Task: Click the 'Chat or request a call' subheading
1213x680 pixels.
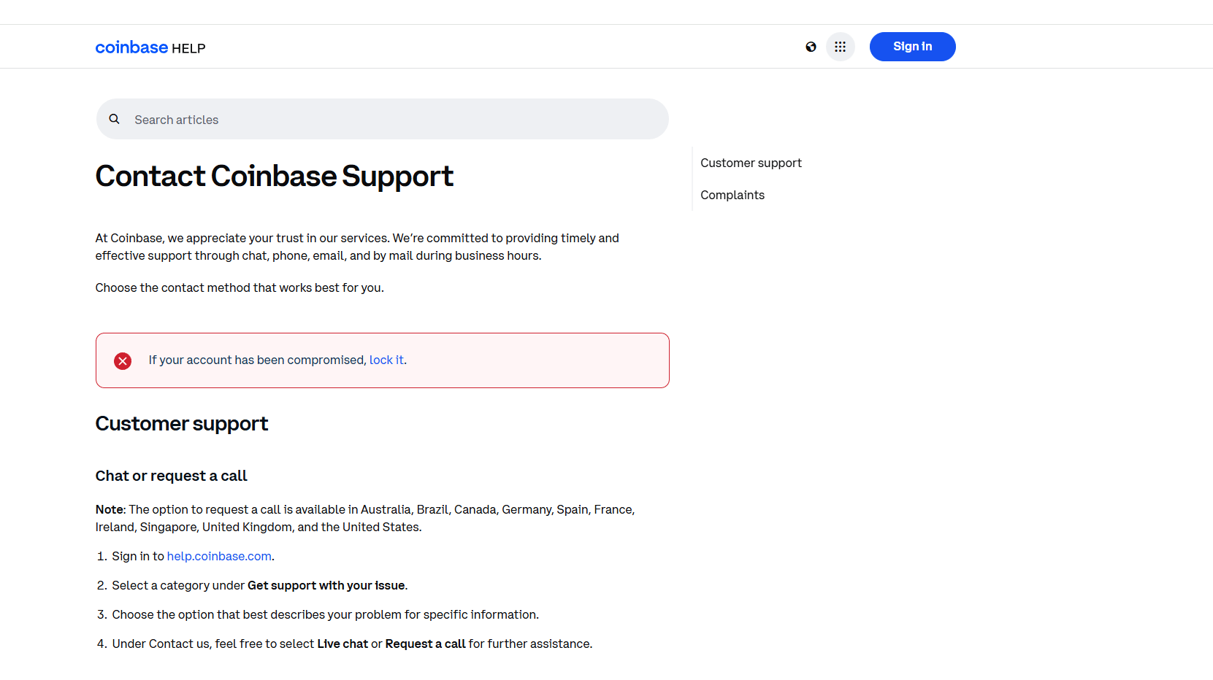Action: 172,476
